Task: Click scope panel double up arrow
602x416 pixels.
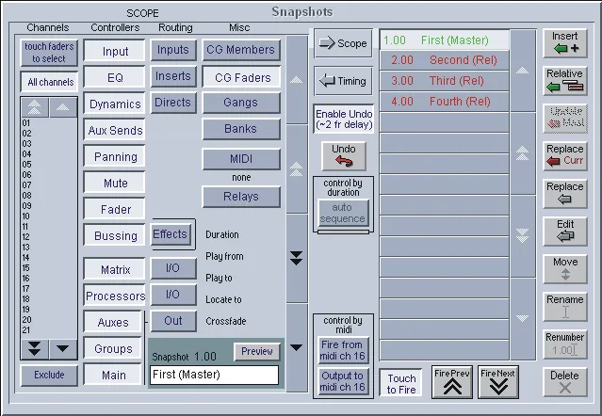Action: coord(297,168)
